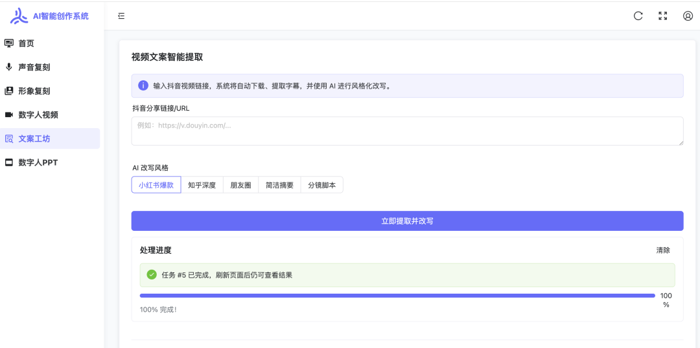Click the 100 % label beside progress bar

point(666,300)
